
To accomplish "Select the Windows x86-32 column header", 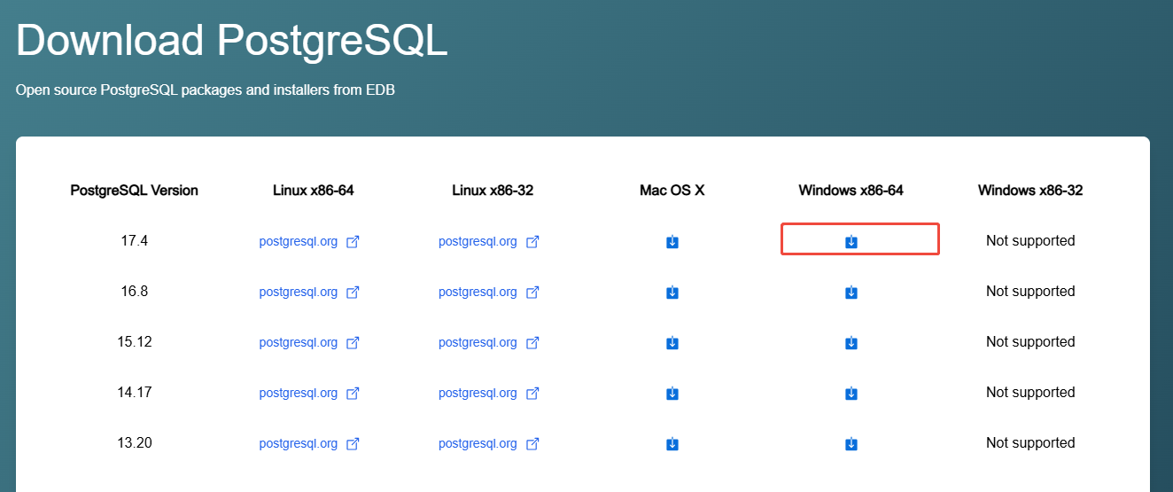I will pos(1030,191).
